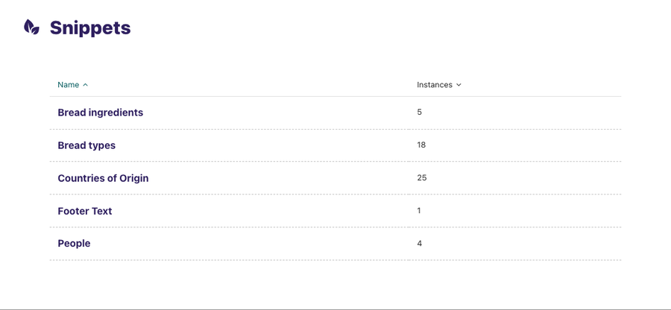Click the 18 instances count
Screen dimensions: 671x310
tap(421, 145)
